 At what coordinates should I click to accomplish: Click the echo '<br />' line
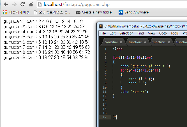pyautogui.click(x=134, y=92)
